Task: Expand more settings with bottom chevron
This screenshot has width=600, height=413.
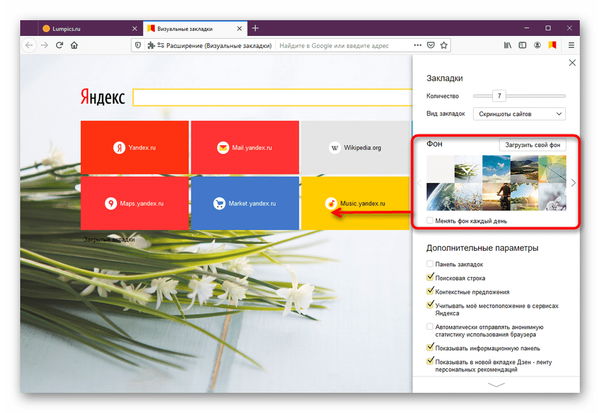Action: (496, 385)
